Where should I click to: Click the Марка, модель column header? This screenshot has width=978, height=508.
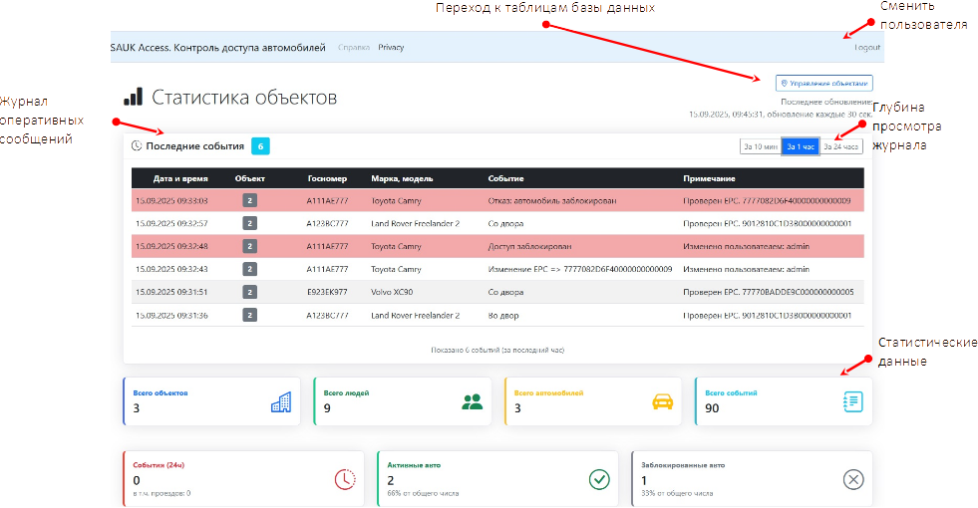402,178
